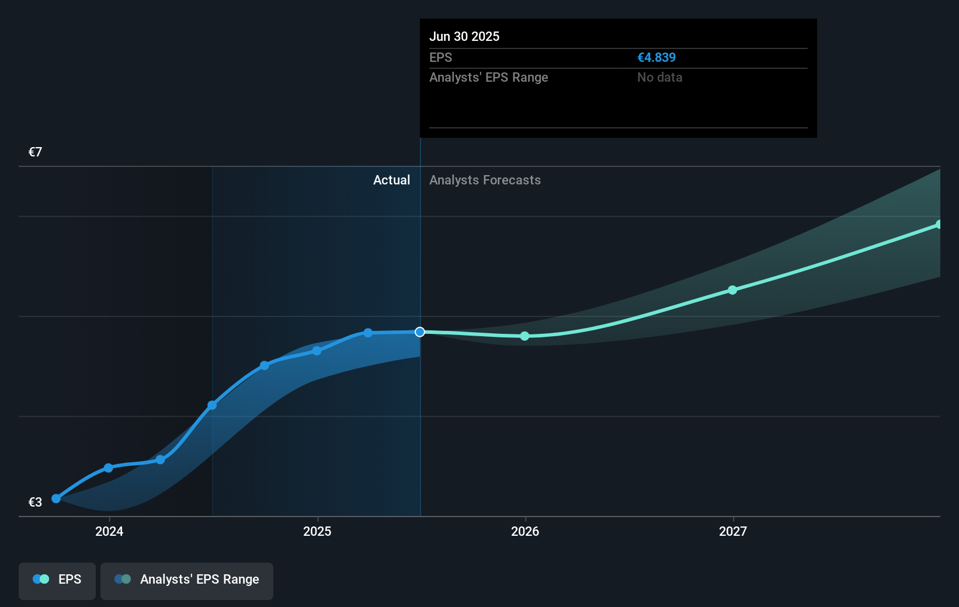Select the Analysts Forecasts section label

point(485,180)
